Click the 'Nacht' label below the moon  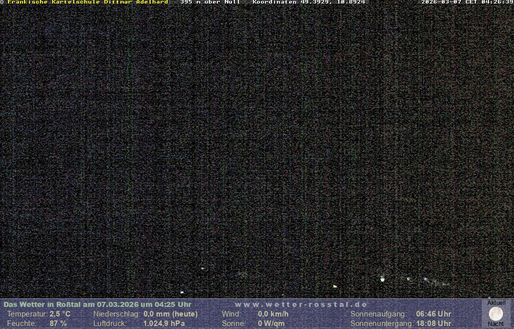tap(496, 324)
